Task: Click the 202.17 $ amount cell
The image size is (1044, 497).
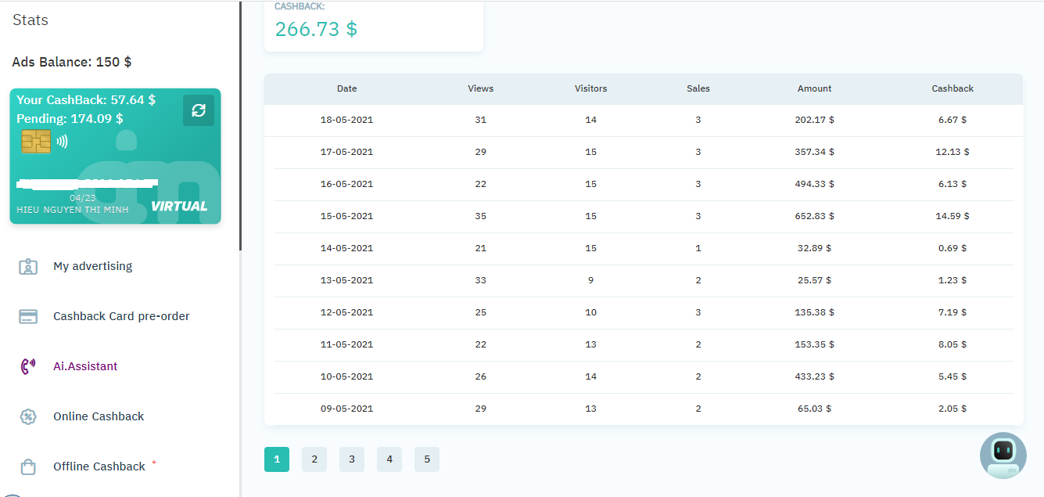Action: click(815, 120)
